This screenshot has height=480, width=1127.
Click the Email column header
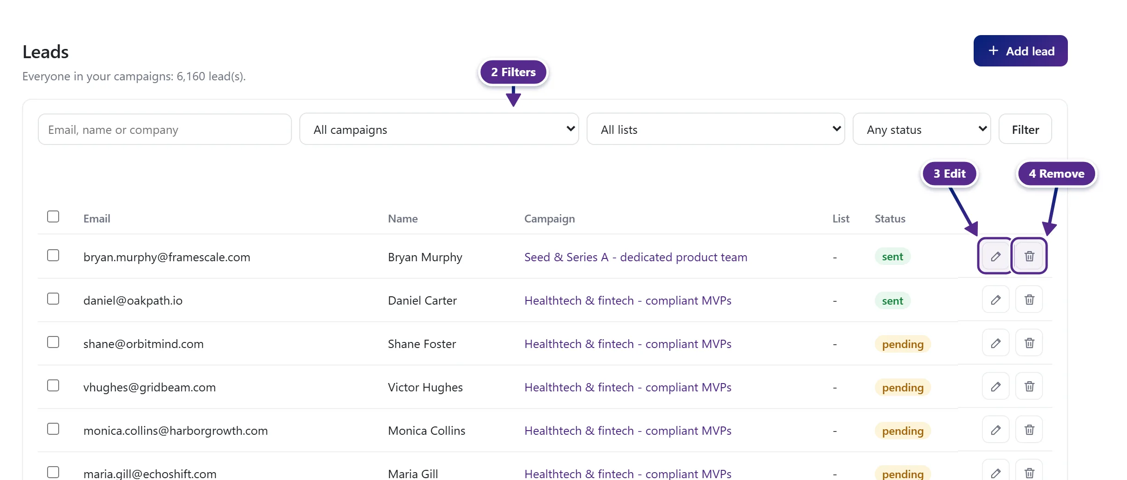coord(97,219)
